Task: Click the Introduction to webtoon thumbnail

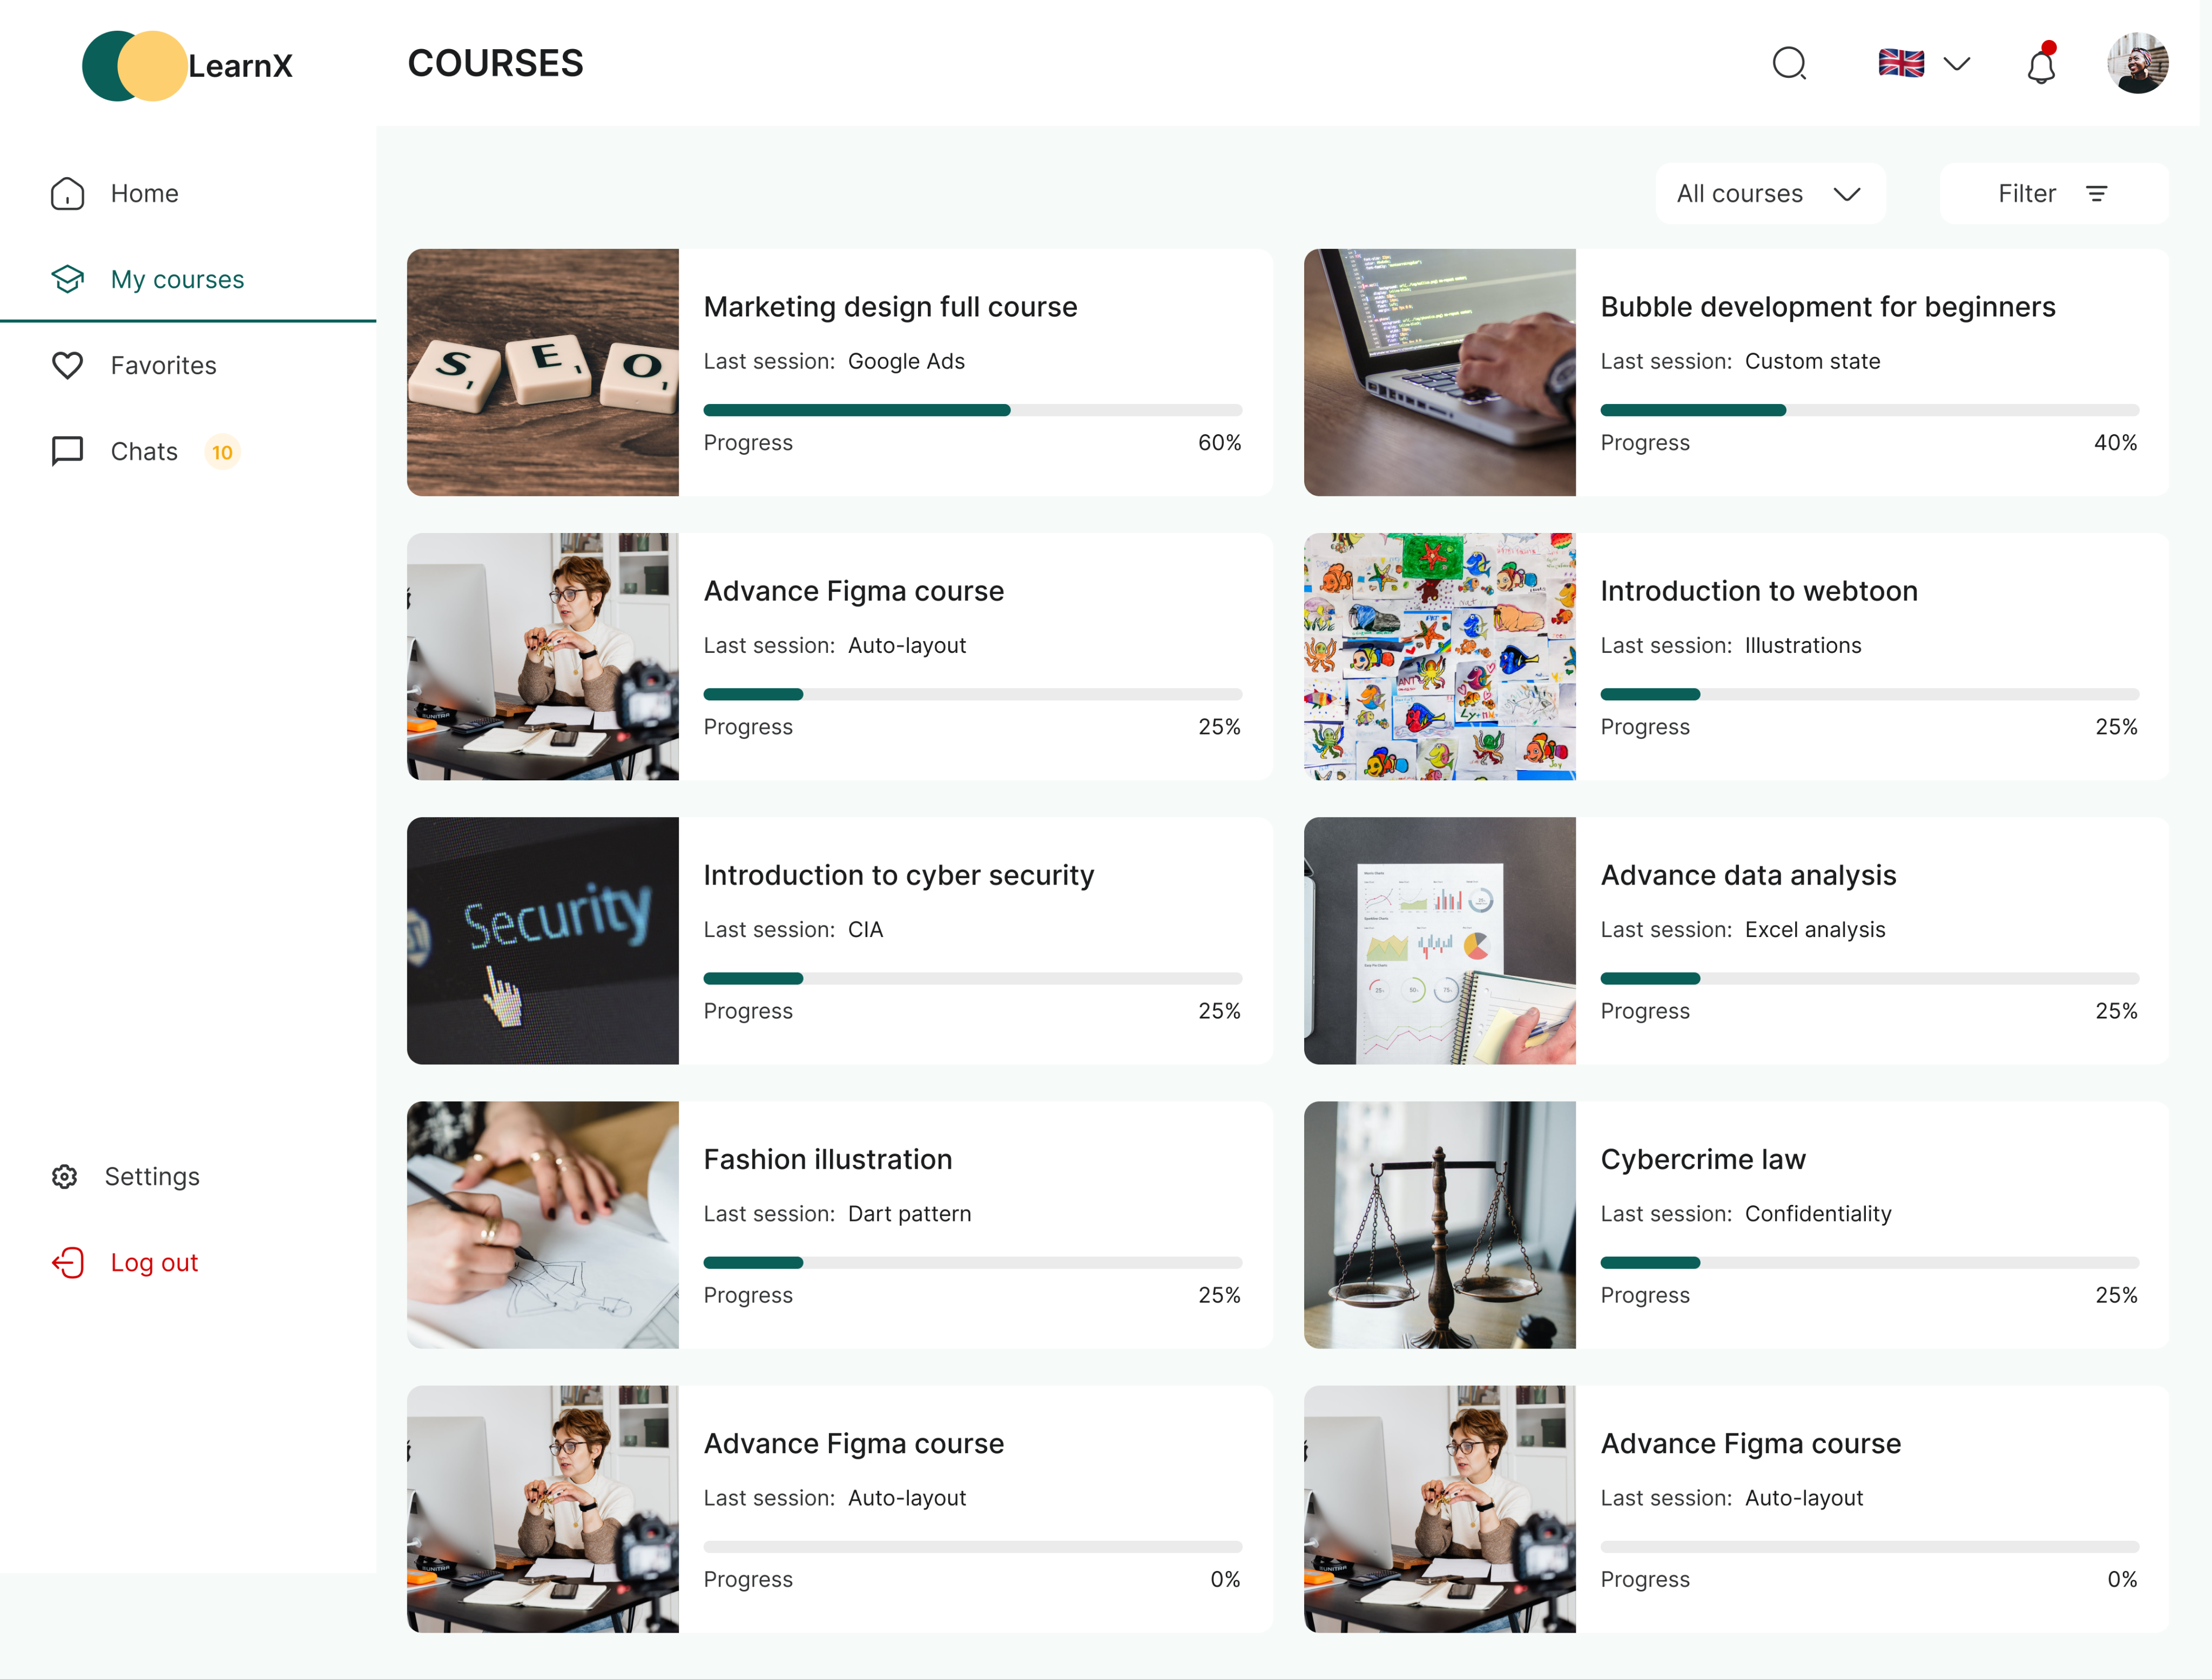Action: (1439, 656)
